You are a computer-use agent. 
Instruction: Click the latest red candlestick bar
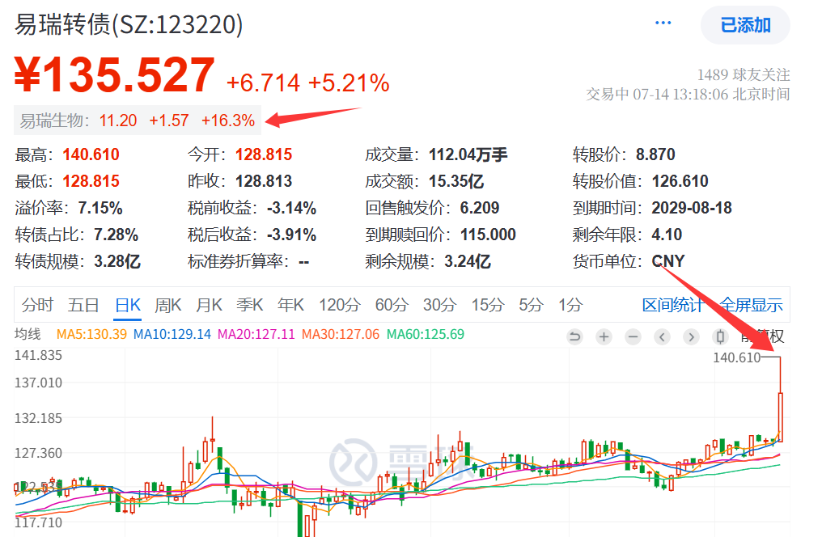coord(781,416)
